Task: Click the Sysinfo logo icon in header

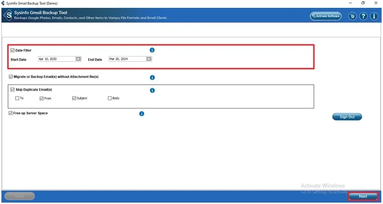Action: (x=8, y=15)
